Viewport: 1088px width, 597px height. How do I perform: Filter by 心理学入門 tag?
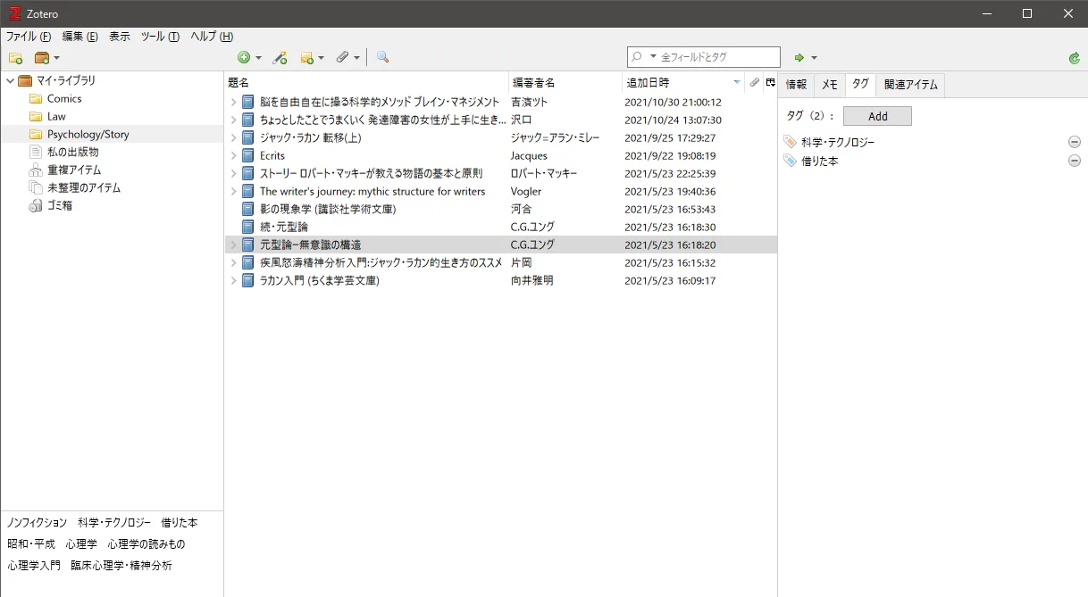[x=34, y=566]
